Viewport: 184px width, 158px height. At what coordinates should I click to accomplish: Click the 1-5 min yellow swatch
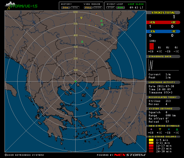tap(151, 140)
